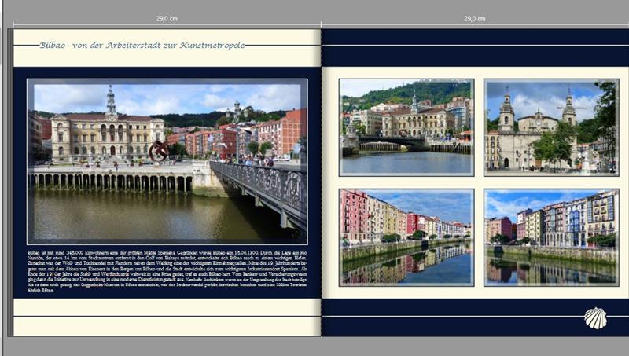
Task: Click cream gap between the four photos
Action: pos(479,182)
